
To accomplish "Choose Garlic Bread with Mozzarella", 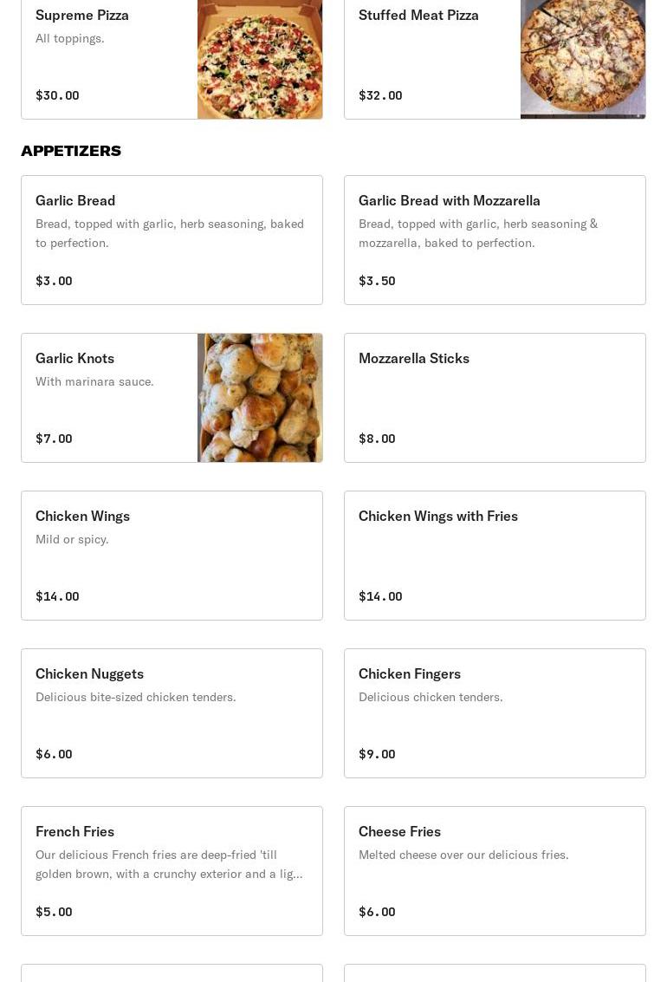I will [x=495, y=240].
